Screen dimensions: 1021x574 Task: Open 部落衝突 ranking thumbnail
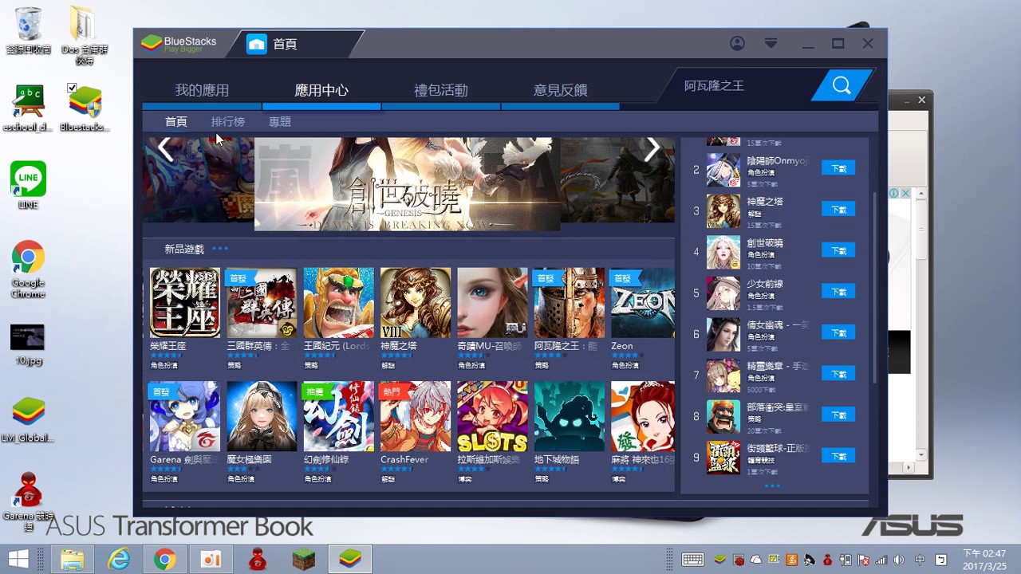(x=723, y=417)
